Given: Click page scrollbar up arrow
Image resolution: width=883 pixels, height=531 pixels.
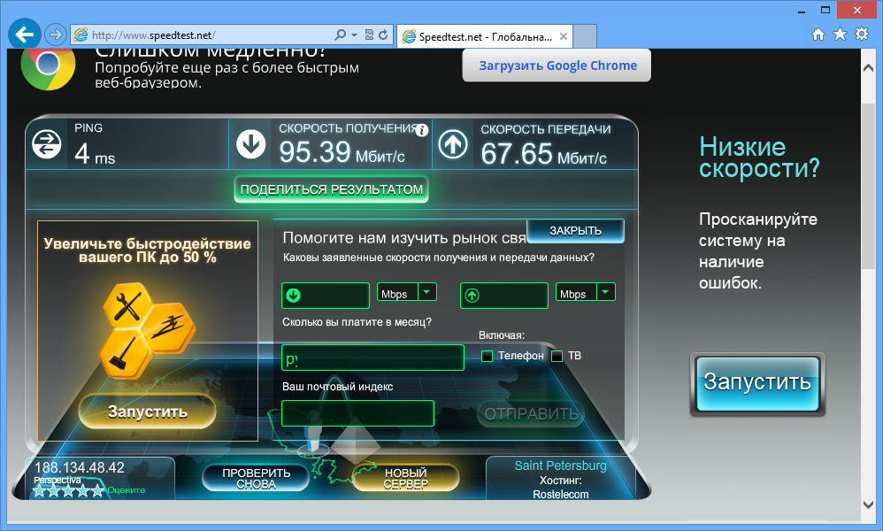Looking at the screenshot, I should [868, 67].
